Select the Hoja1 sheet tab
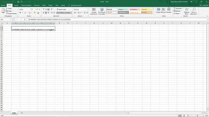Image resolution: width=209 pixels, height=117 pixels. point(14,113)
